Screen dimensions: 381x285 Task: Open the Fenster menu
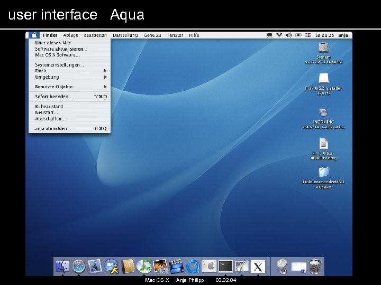point(175,35)
